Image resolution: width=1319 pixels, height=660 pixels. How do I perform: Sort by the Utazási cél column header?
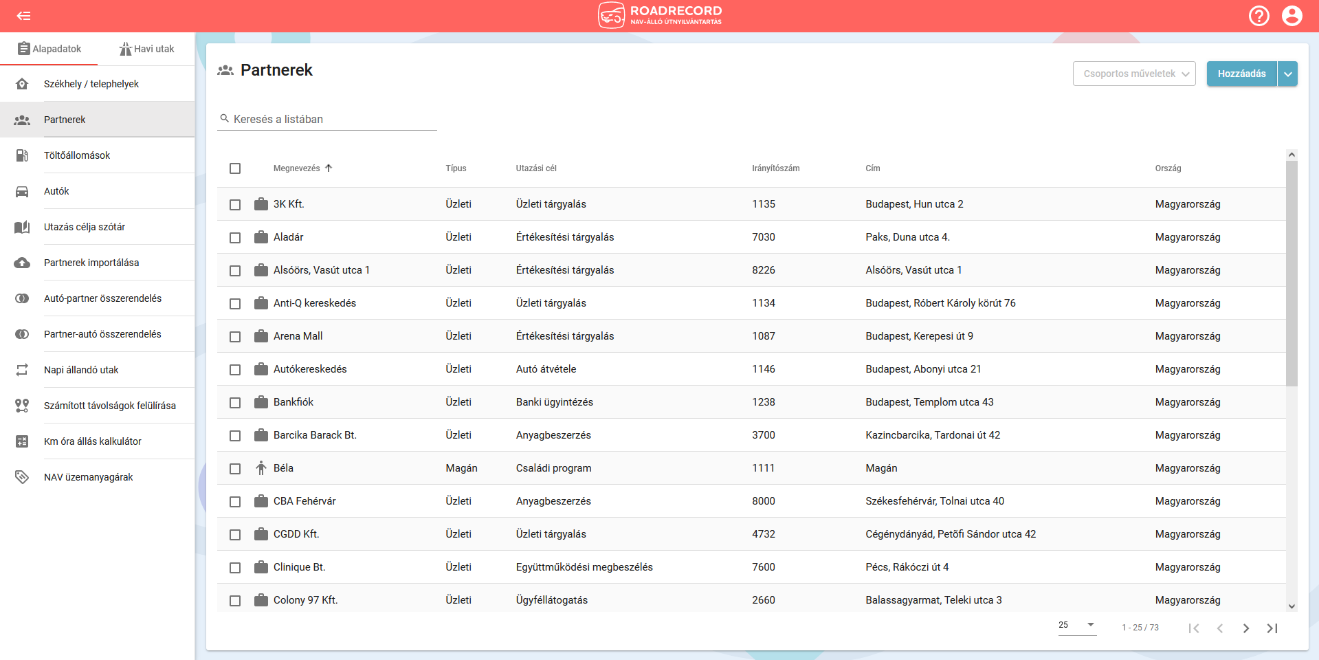click(x=536, y=168)
